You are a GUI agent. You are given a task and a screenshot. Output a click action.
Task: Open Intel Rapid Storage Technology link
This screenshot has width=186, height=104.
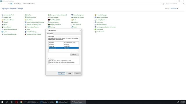coord(35,22)
